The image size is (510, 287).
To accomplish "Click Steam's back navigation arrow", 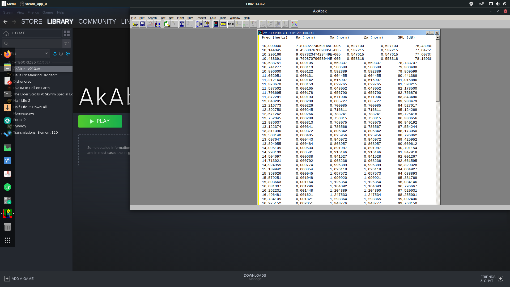I will pos(6,22).
